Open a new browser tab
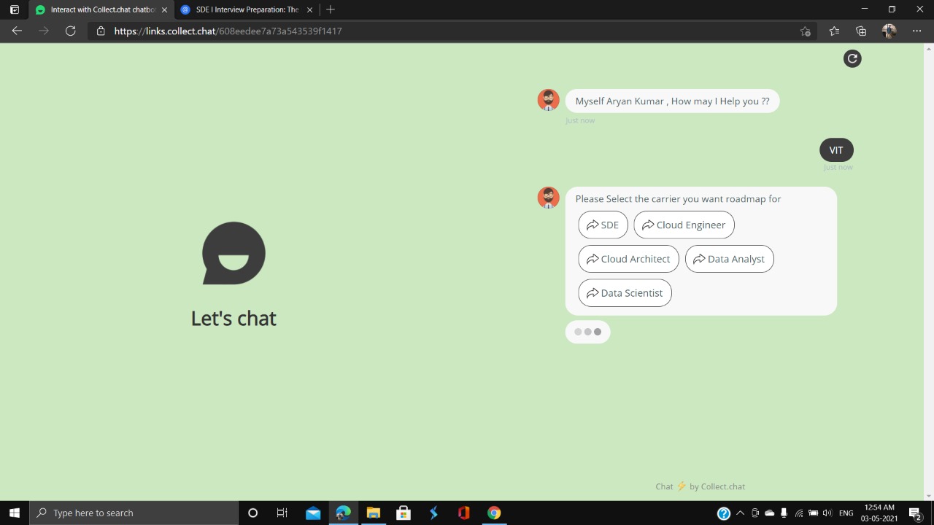The height and width of the screenshot is (525, 934). pos(331,9)
